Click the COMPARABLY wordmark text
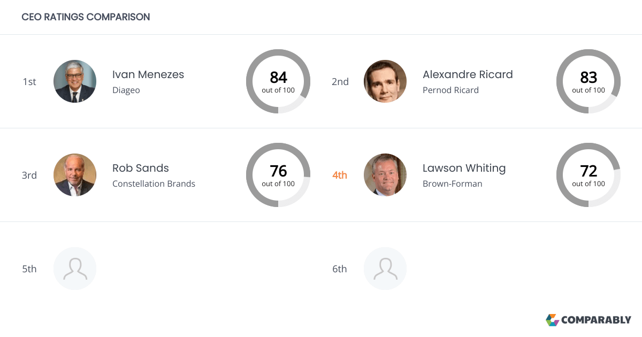642x337 pixels. 596,320
